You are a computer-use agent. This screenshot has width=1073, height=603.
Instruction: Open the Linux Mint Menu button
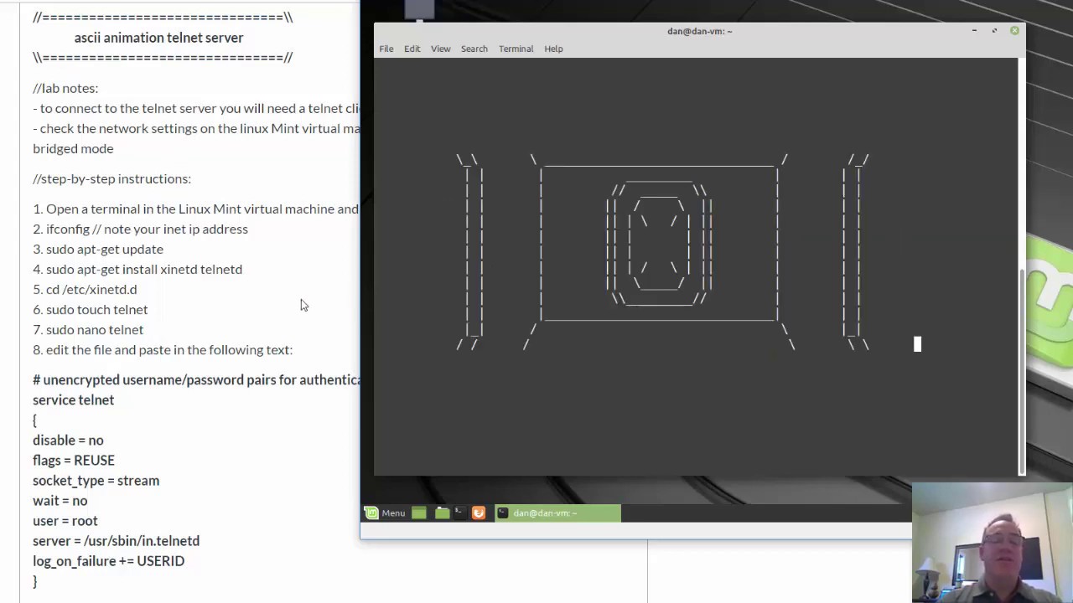point(386,513)
